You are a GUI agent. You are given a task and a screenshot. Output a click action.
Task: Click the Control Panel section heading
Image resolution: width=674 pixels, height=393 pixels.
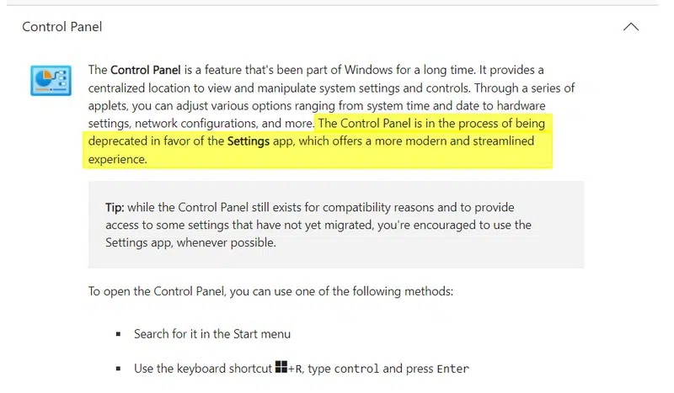62,27
